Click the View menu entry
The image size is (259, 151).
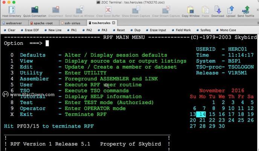pyautogui.click(x=26, y=61)
